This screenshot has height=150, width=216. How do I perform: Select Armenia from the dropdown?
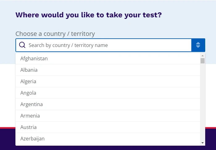pos(30,116)
